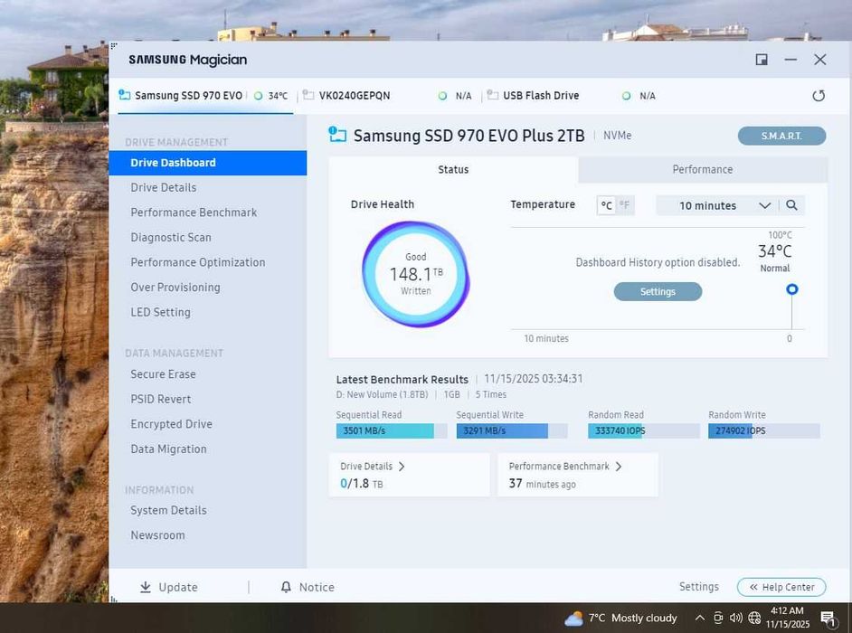Select the USB Flash Drive tab

click(571, 96)
